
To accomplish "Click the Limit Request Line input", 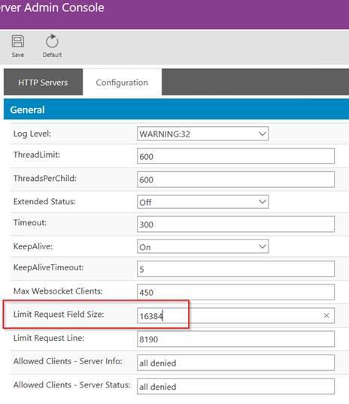I will (x=235, y=339).
